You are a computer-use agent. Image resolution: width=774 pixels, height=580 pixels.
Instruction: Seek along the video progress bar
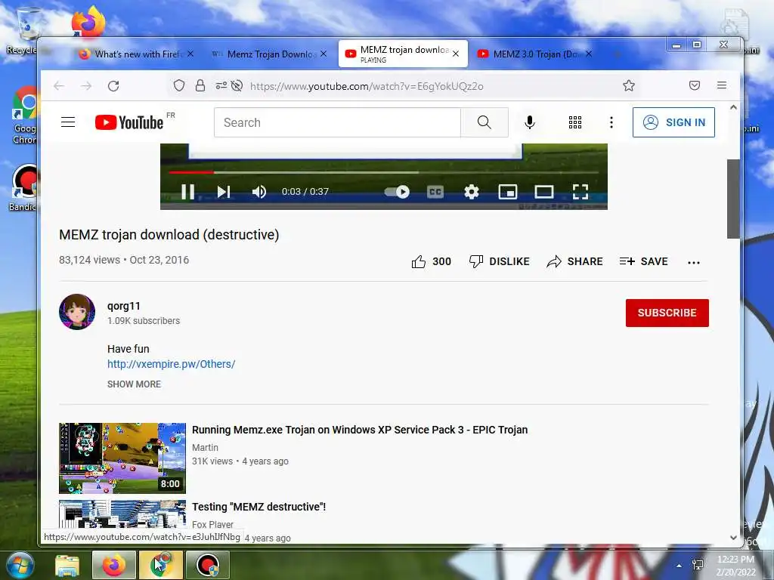click(383, 172)
